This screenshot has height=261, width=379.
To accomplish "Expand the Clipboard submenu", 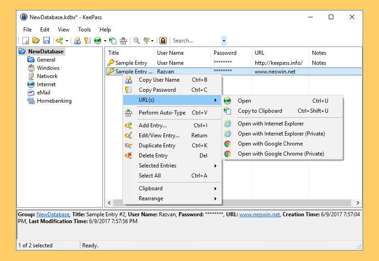I will tap(172, 188).
